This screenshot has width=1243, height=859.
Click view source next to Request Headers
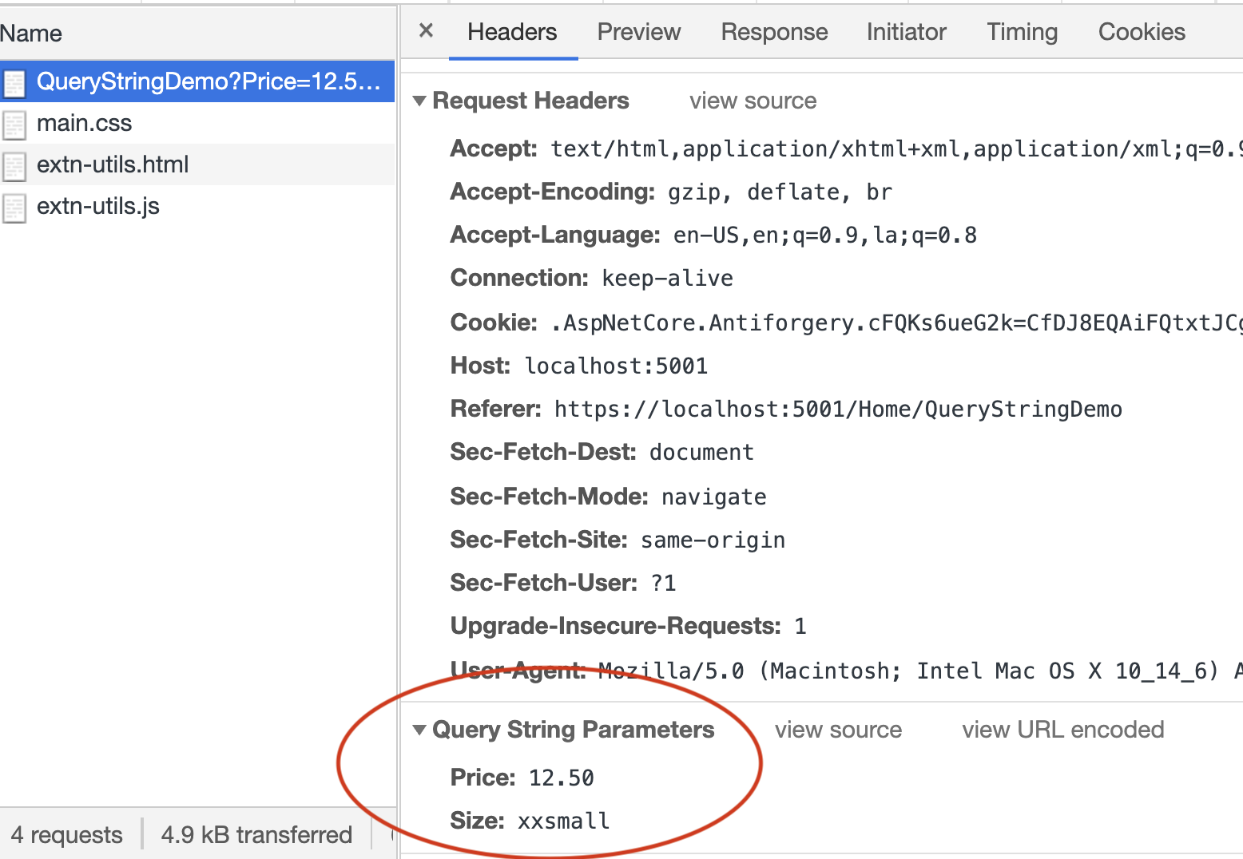pos(752,101)
